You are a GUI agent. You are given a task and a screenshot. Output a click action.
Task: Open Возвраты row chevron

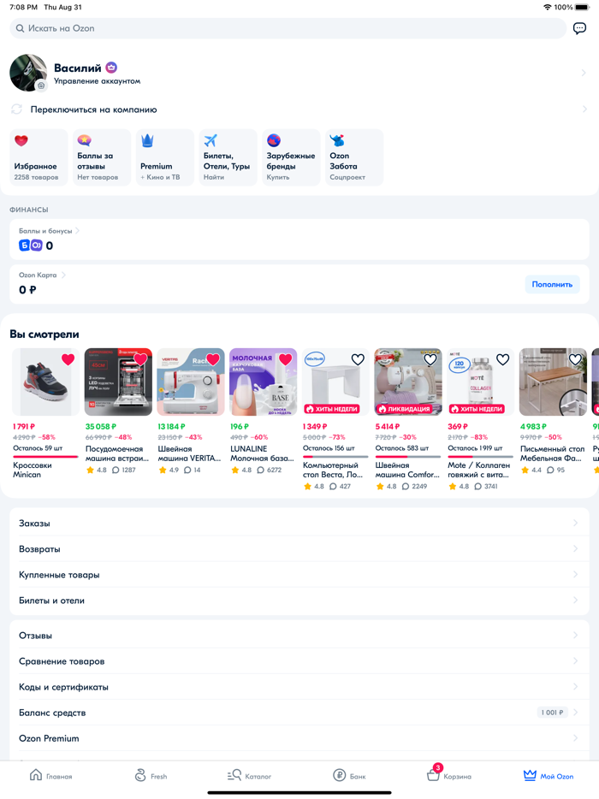[575, 549]
